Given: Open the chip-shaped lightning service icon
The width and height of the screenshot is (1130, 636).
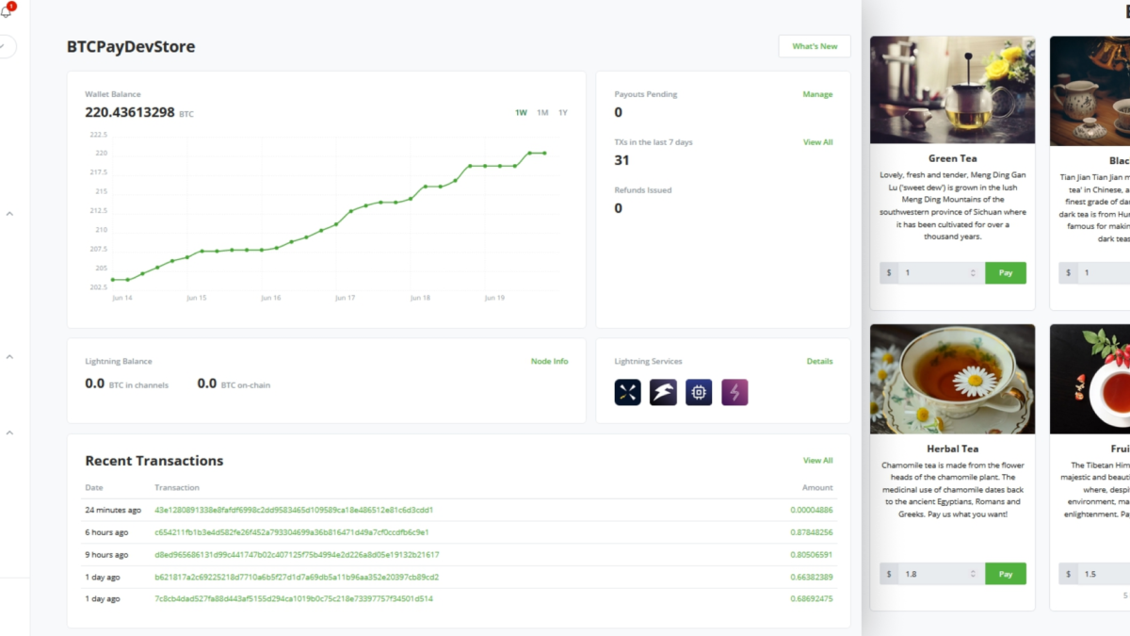Looking at the screenshot, I should coord(699,392).
